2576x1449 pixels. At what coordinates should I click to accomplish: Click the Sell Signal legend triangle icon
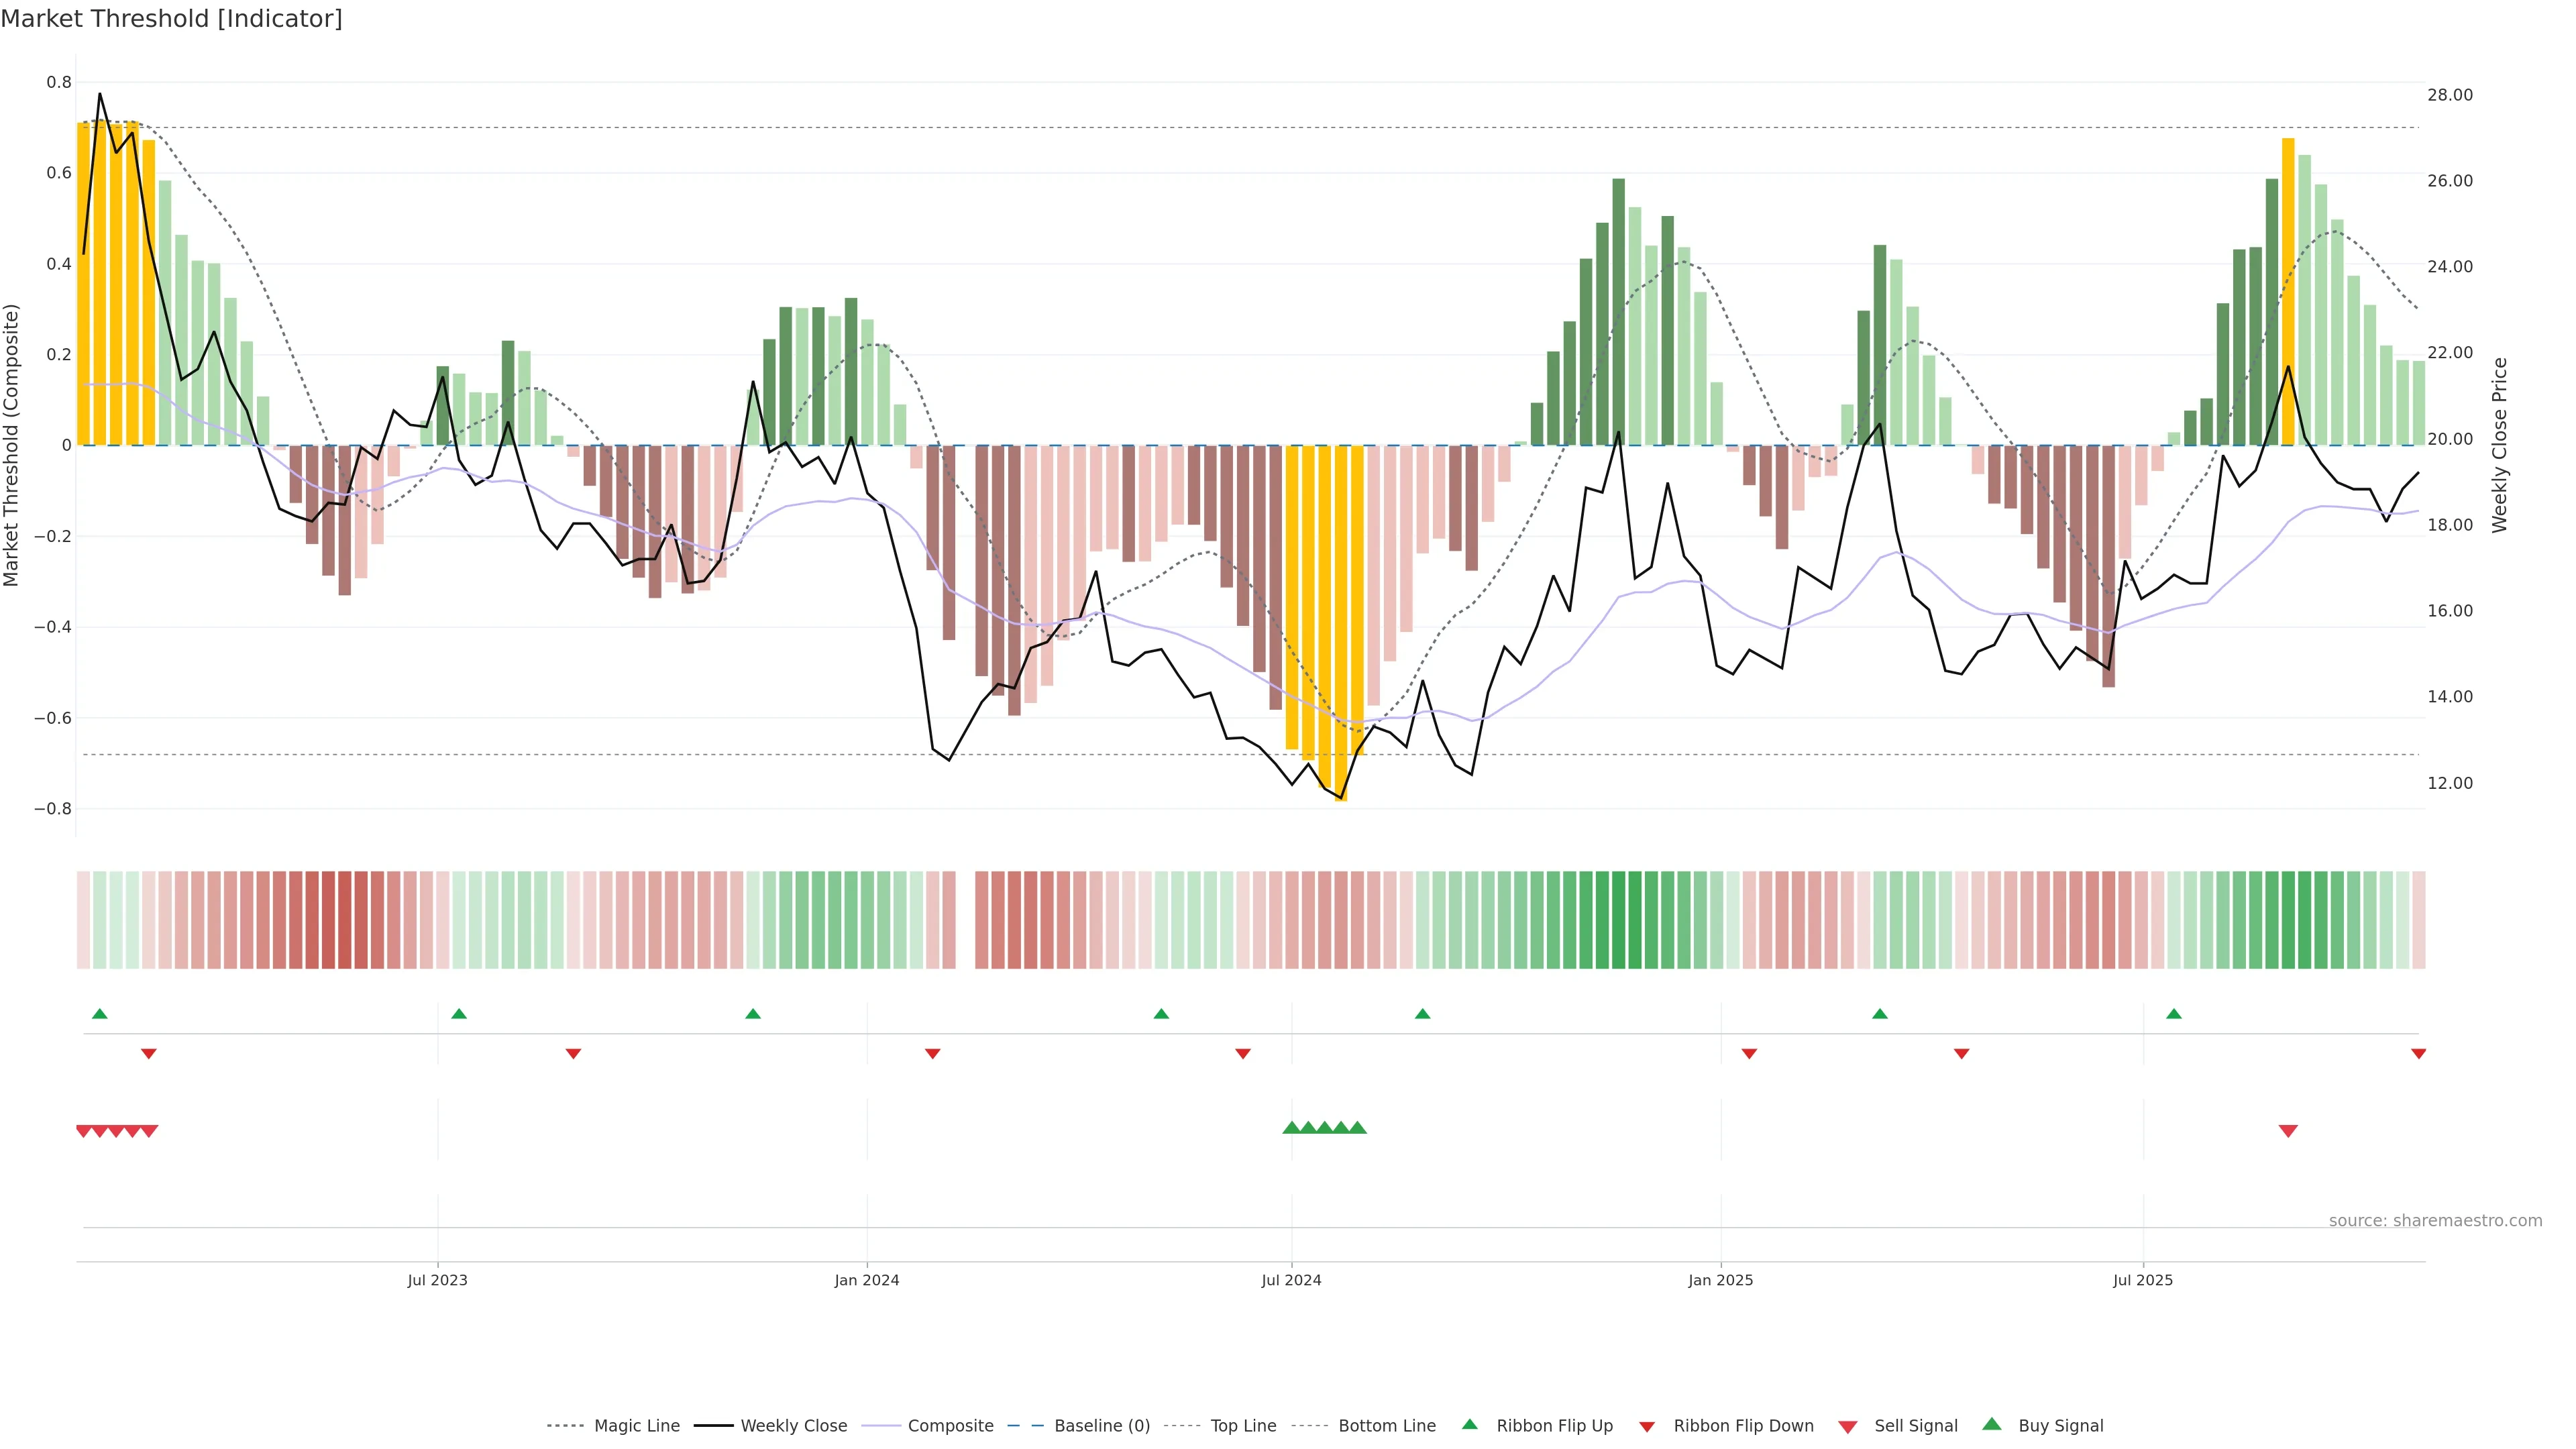tap(1847, 1426)
